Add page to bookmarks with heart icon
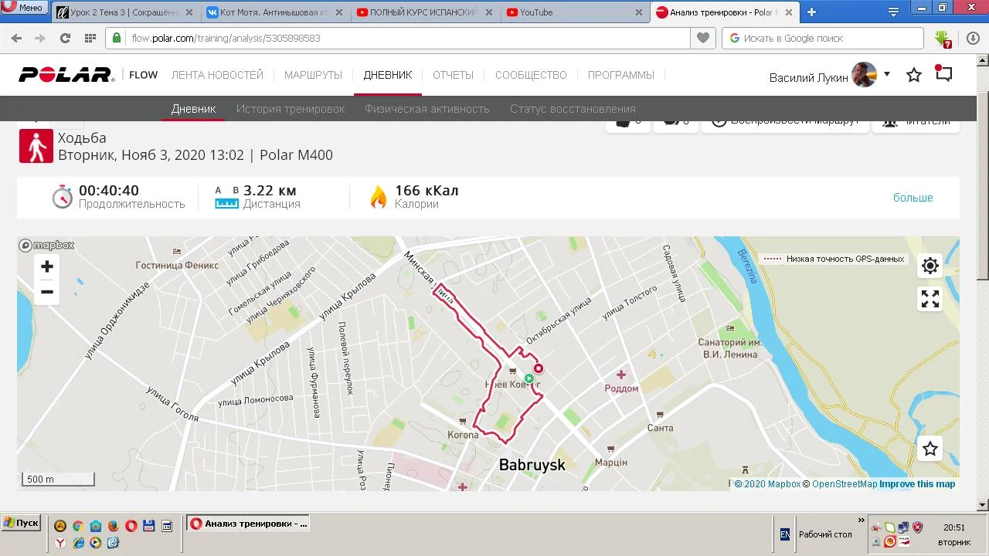Image resolution: width=989 pixels, height=556 pixels. coord(703,38)
